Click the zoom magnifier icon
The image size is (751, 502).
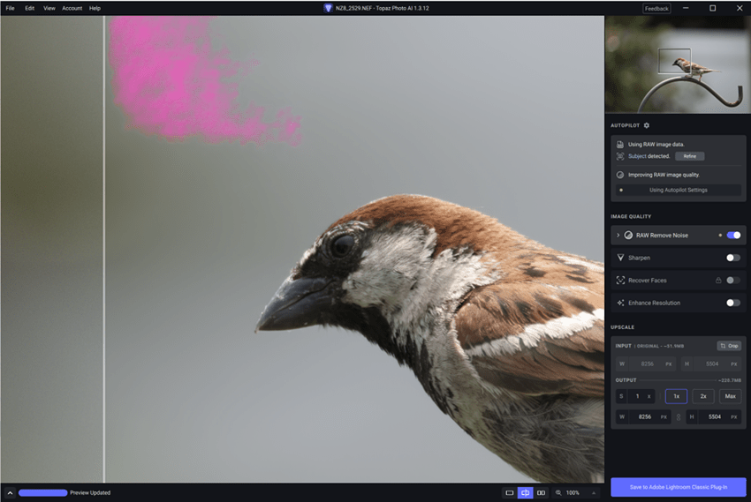pos(558,492)
